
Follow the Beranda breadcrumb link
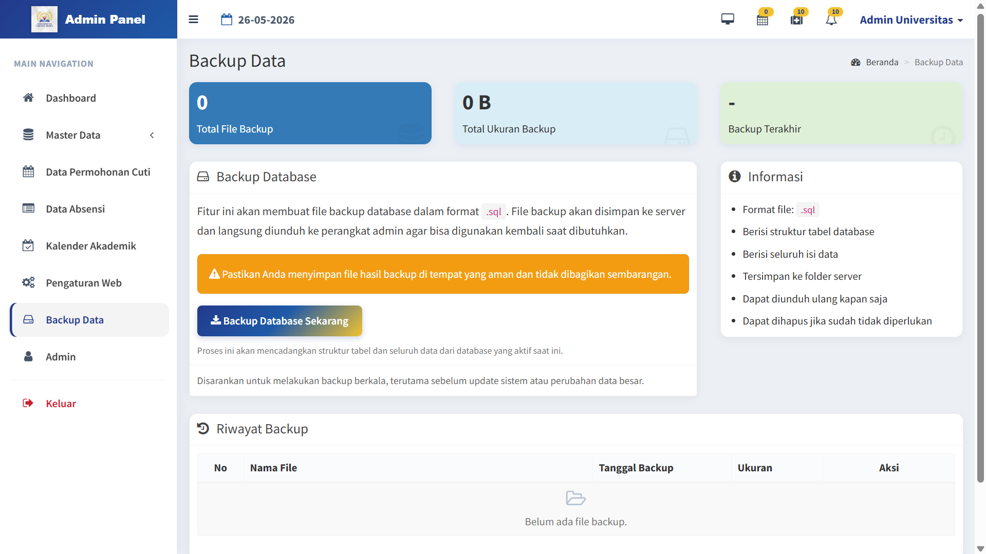pyautogui.click(x=882, y=62)
